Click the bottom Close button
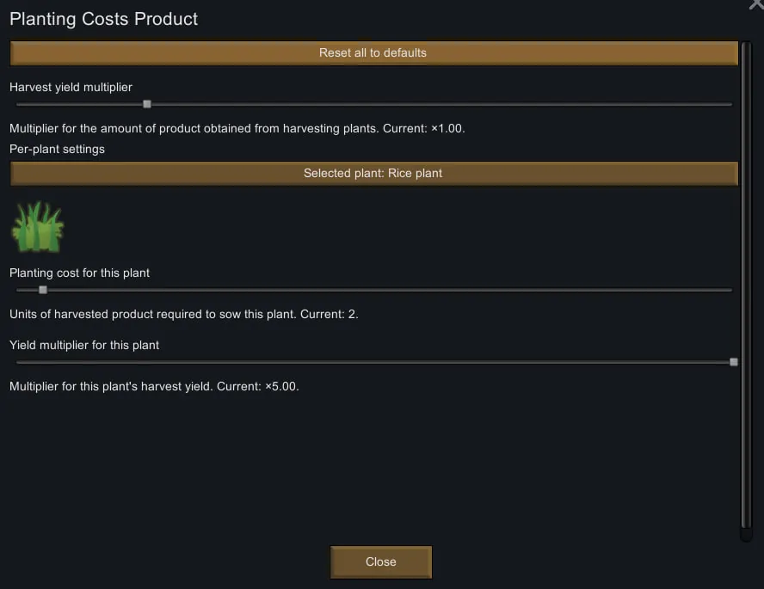The width and height of the screenshot is (764, 589). (x=380, y=562)
